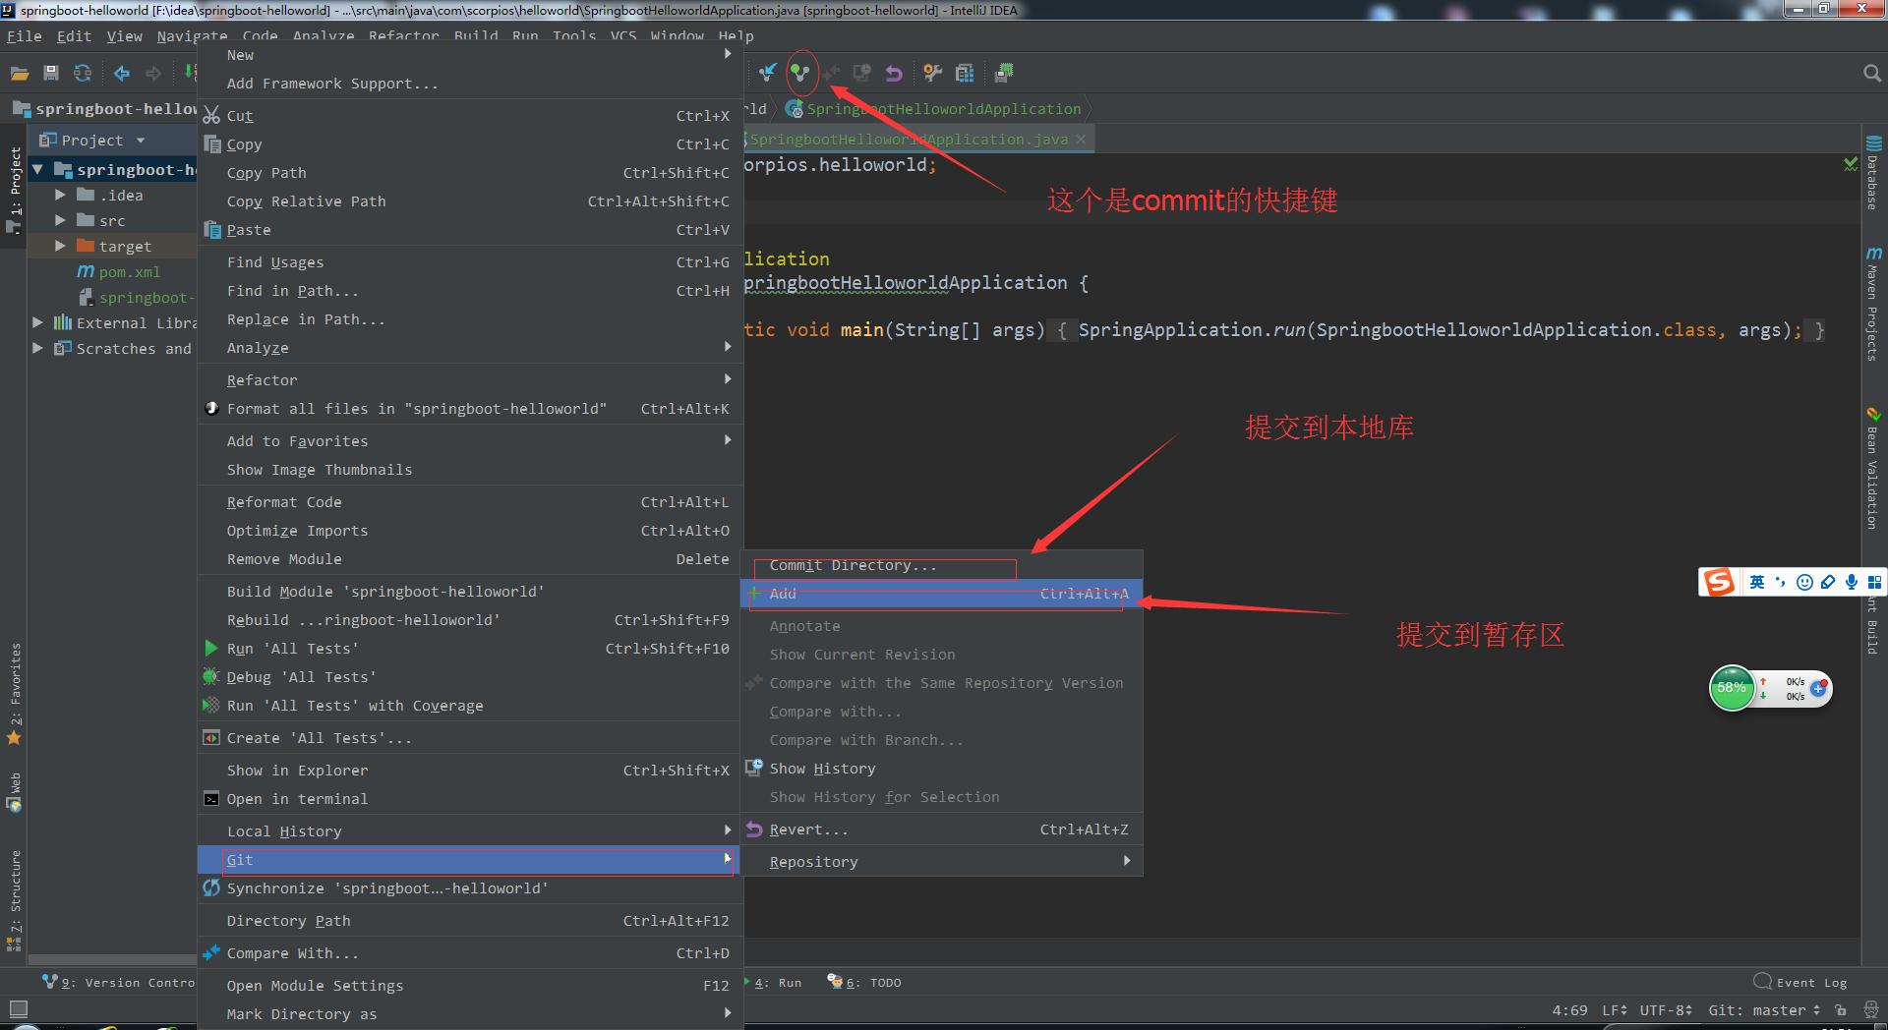
Task: Open the Run tool window
Action: pos(773,983)
